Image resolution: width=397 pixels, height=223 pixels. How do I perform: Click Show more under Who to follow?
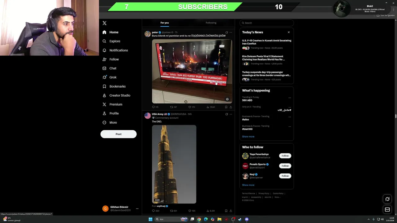point(248,185)
